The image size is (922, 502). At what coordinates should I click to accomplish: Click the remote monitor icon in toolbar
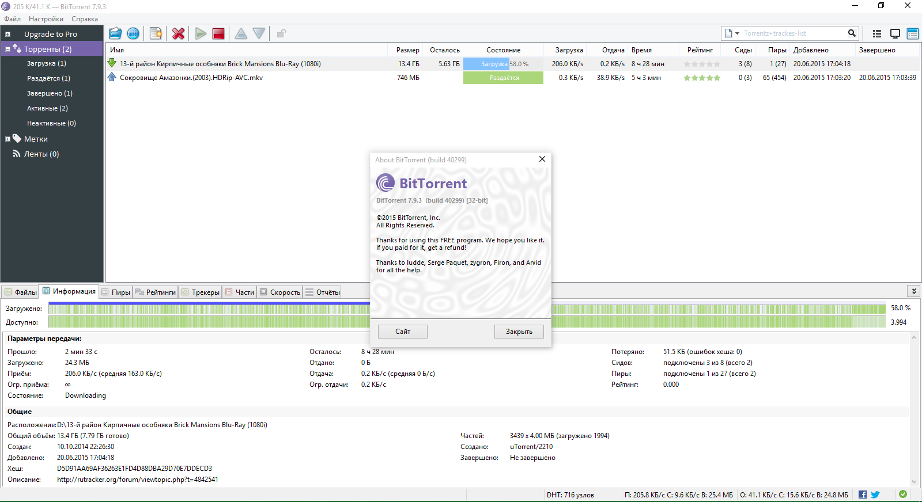click(895, 33)
